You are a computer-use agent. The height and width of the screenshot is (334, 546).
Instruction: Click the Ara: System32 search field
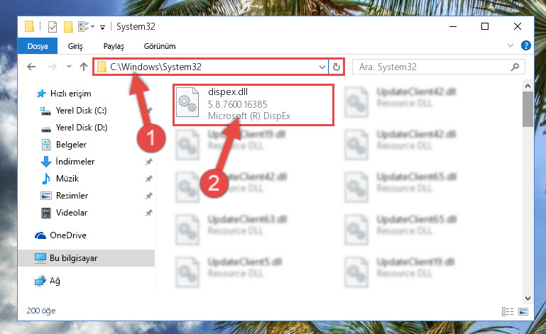432,67
